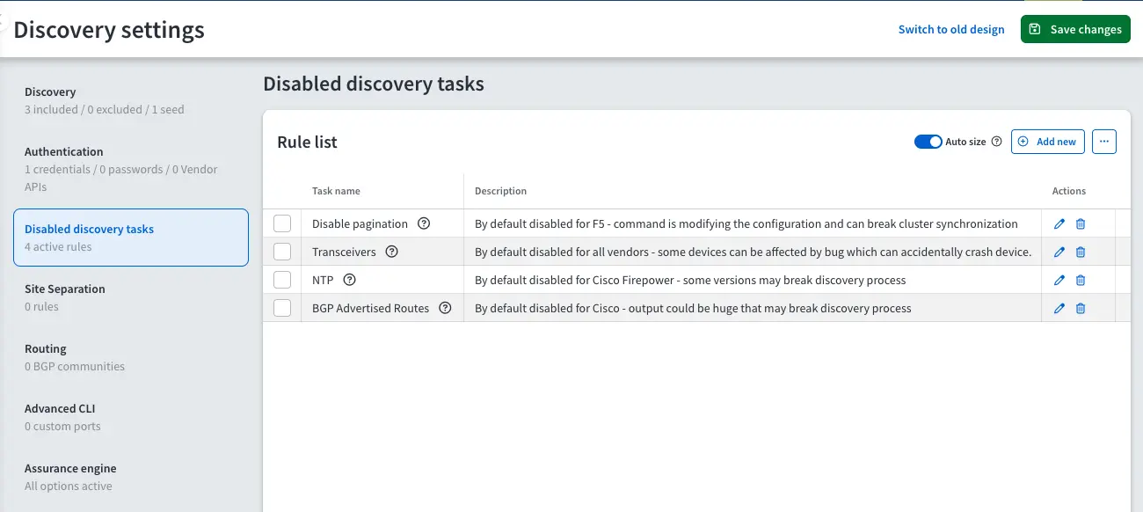Viewport: 1143px width, 512px height.
Task: Click the Auto size help icon
Action: tap(996, 142)
